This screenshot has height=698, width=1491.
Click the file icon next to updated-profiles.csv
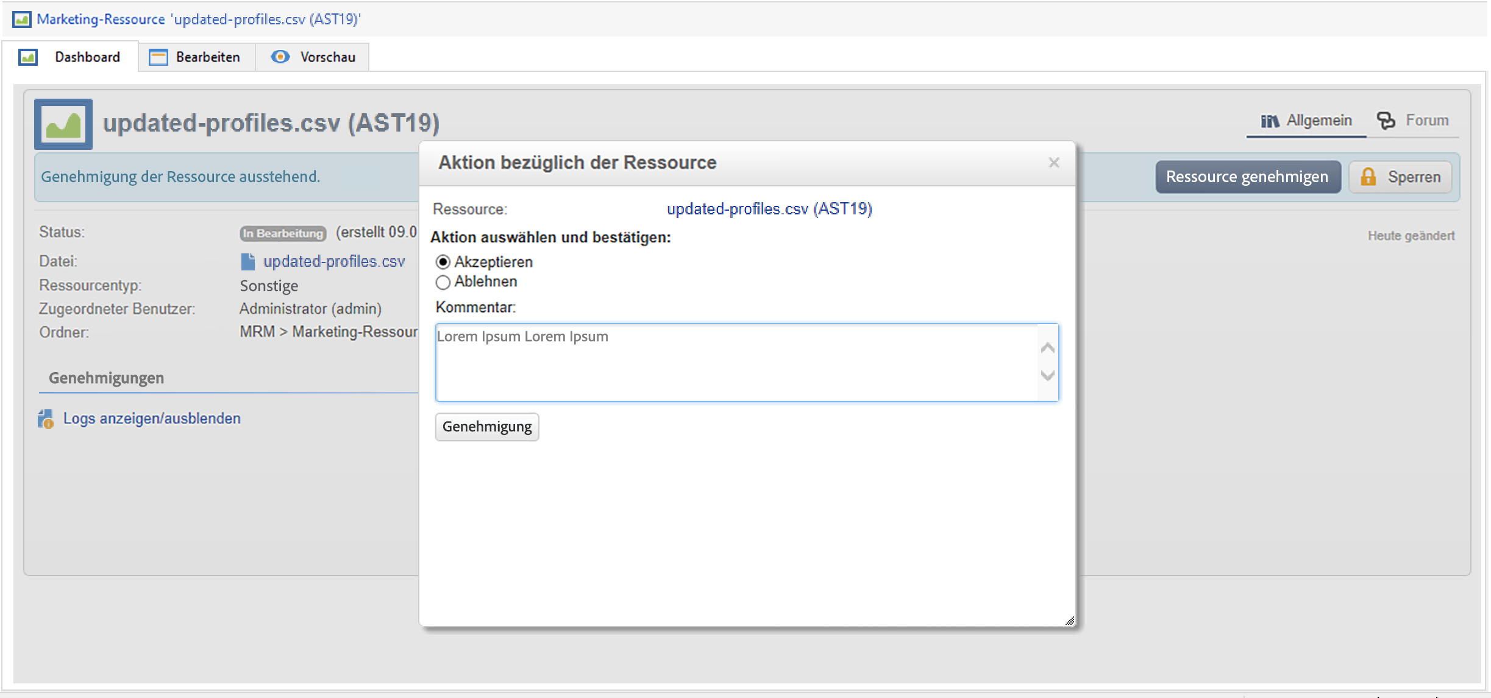[x=248, y=262]
